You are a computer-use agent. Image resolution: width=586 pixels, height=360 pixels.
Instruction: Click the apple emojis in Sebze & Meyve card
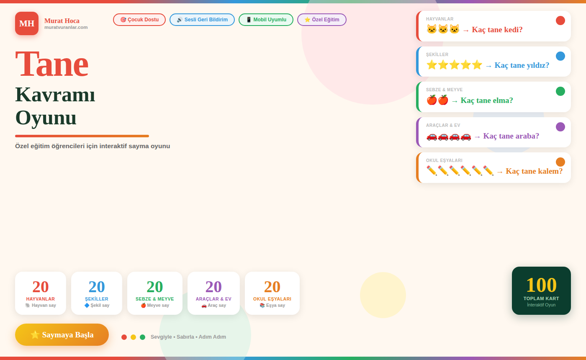click(x=437, y=100)
